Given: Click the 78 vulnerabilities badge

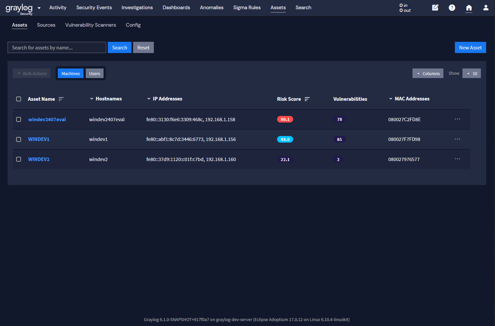Looking at the screenshot, I should point(340,119).
